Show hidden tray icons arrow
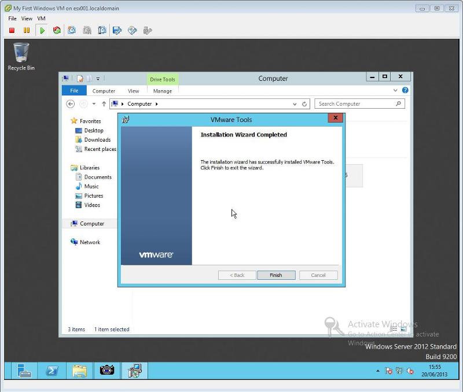 [x=378, y=371]
